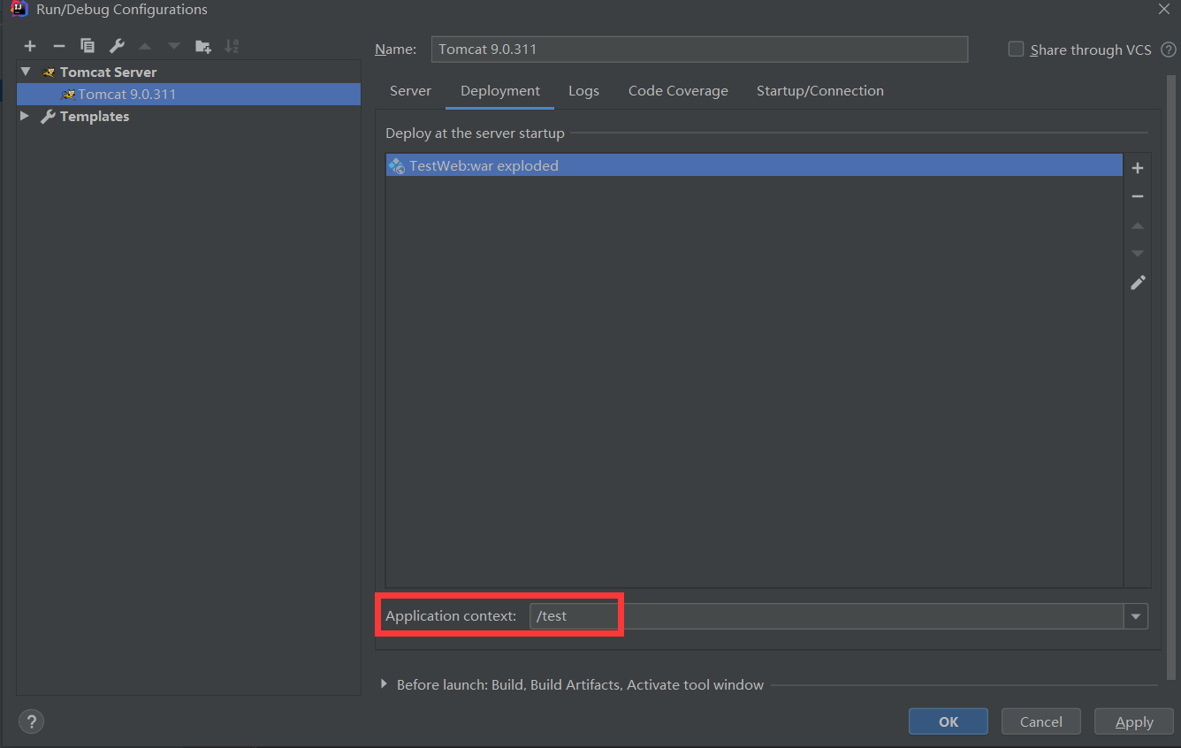Select the TestWeb:war exploded artifact

(754, 165)
